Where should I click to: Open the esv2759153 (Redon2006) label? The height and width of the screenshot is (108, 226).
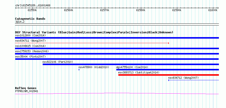(x=32, y=51)
